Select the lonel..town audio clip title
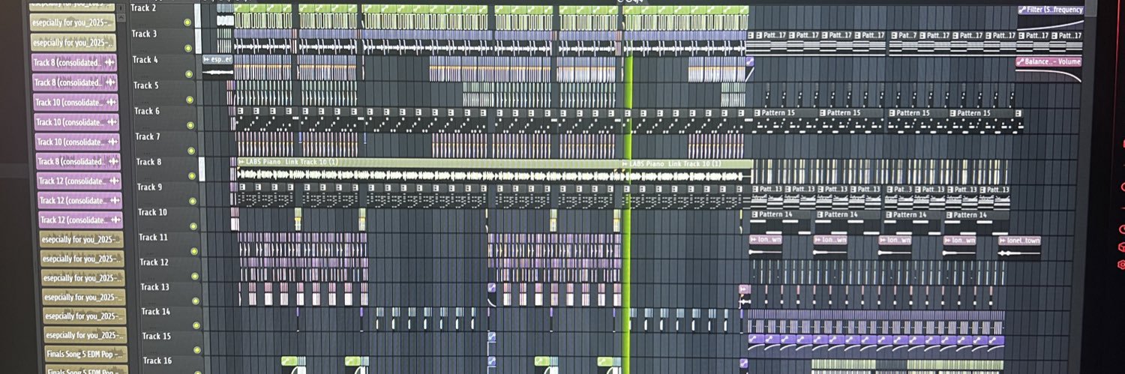The image size is (1125, 374). 1024,241
